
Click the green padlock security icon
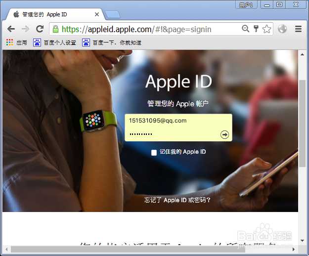55,29
